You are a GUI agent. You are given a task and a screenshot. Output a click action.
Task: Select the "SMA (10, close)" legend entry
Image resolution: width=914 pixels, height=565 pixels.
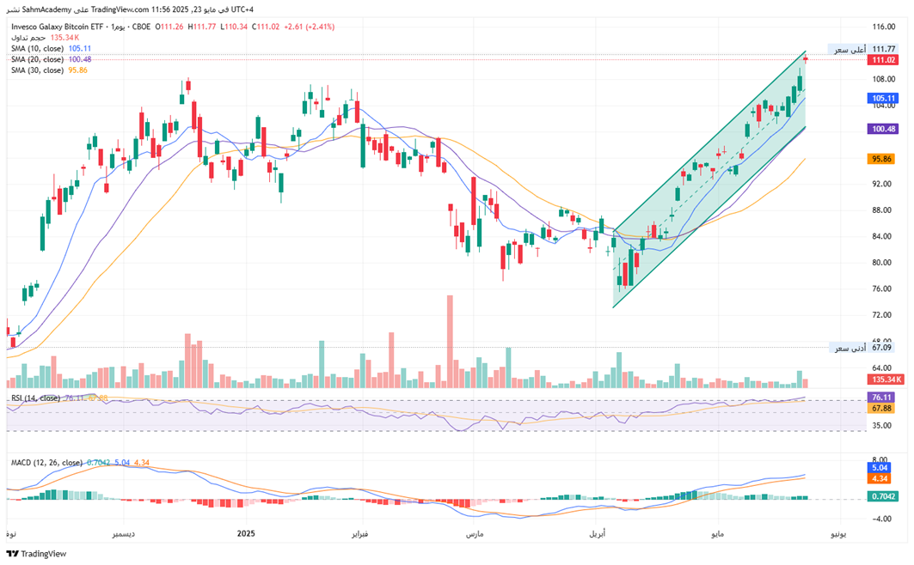coord(37,49)
